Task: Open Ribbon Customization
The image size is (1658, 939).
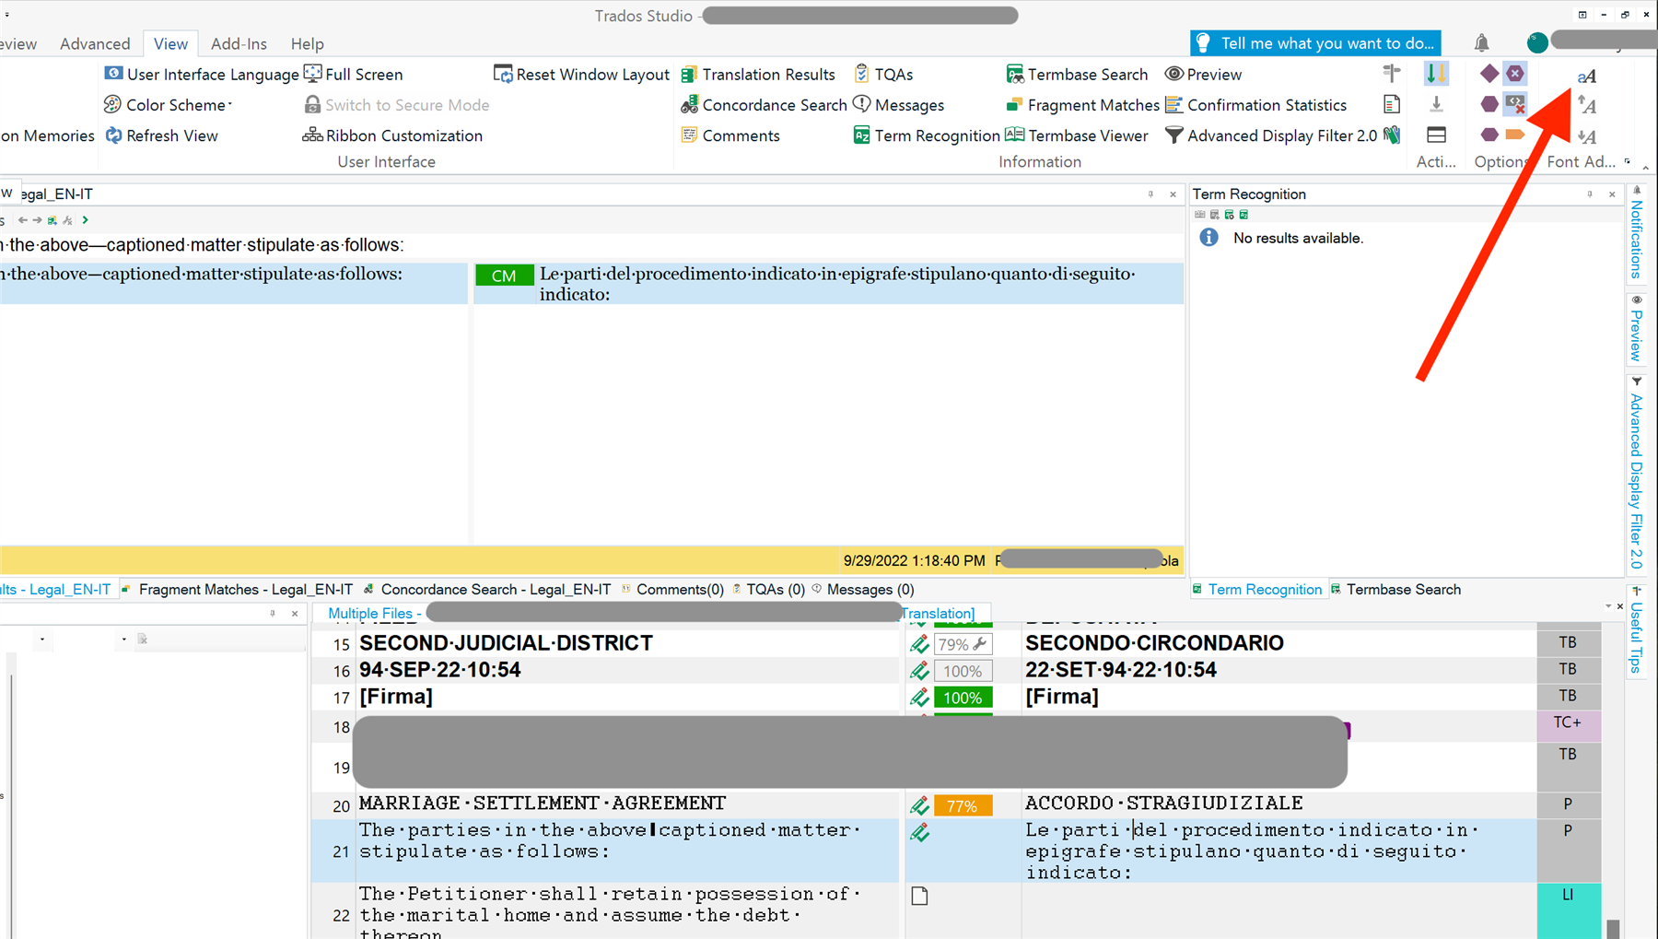Action: pyautogui.click(x=393, y=135)
